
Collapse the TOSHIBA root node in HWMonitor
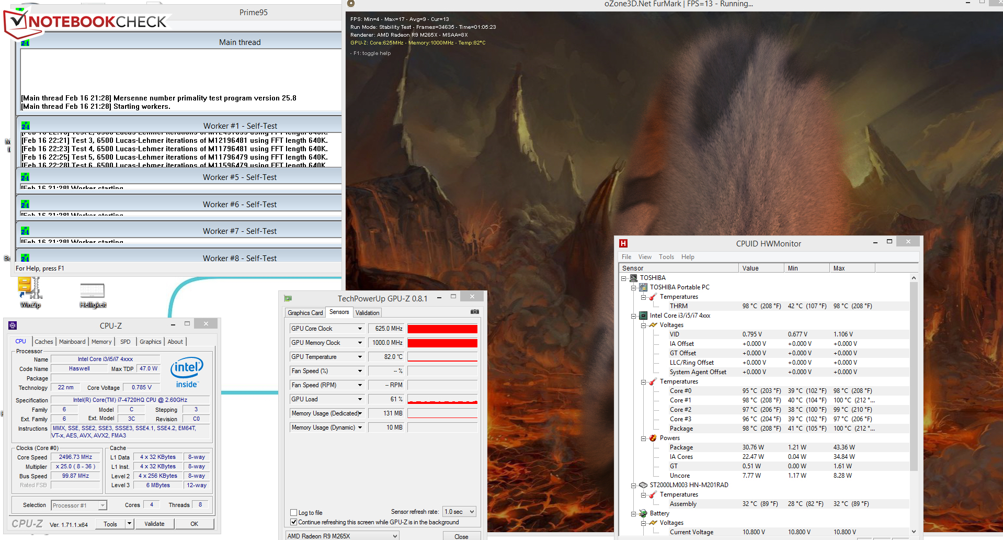(623, 278)
